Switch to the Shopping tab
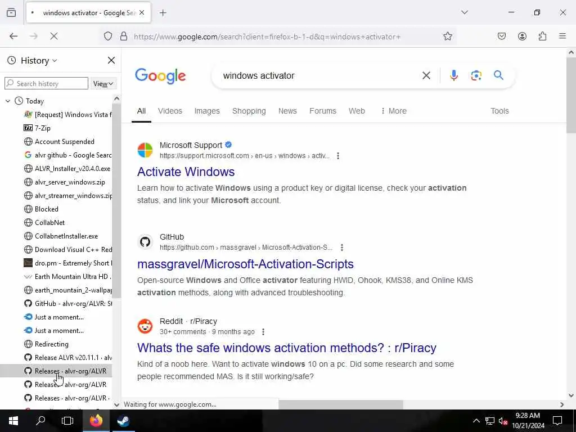The image size is (576, 432). click(x=249, y=111)
